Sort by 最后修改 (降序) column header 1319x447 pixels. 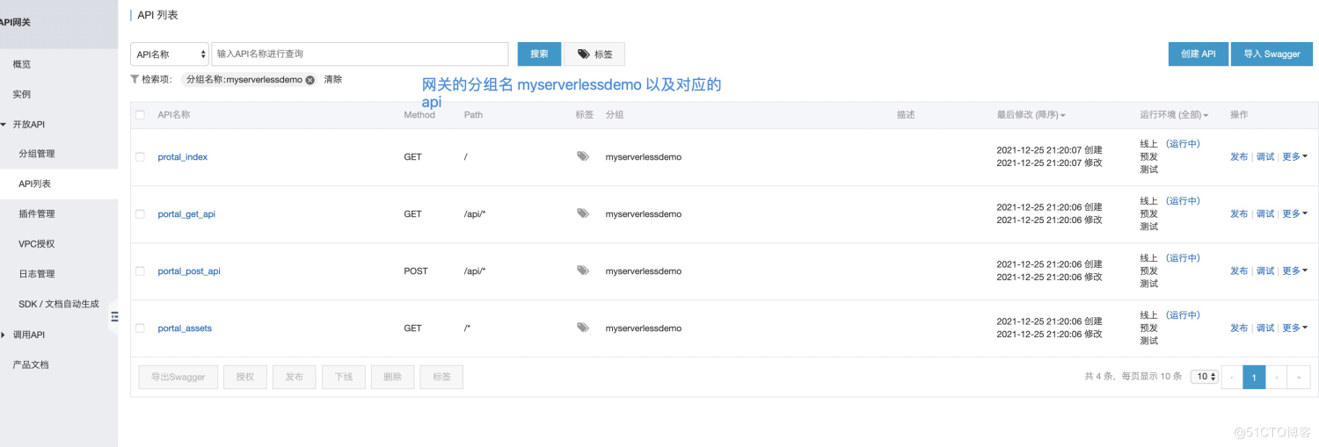(1031, 115)
